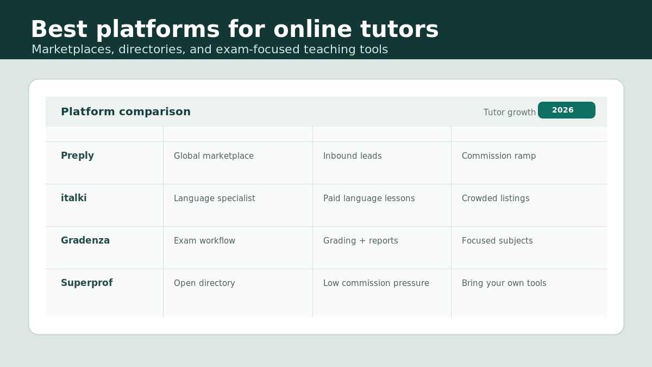Click the 'Paid language lessons' cell
This screenshot has height=367, width=652.
[369, 198]
